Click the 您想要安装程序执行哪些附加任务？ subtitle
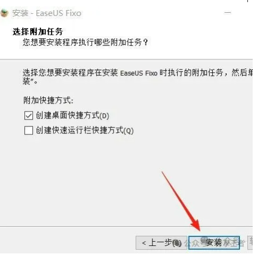 point(85,42)
